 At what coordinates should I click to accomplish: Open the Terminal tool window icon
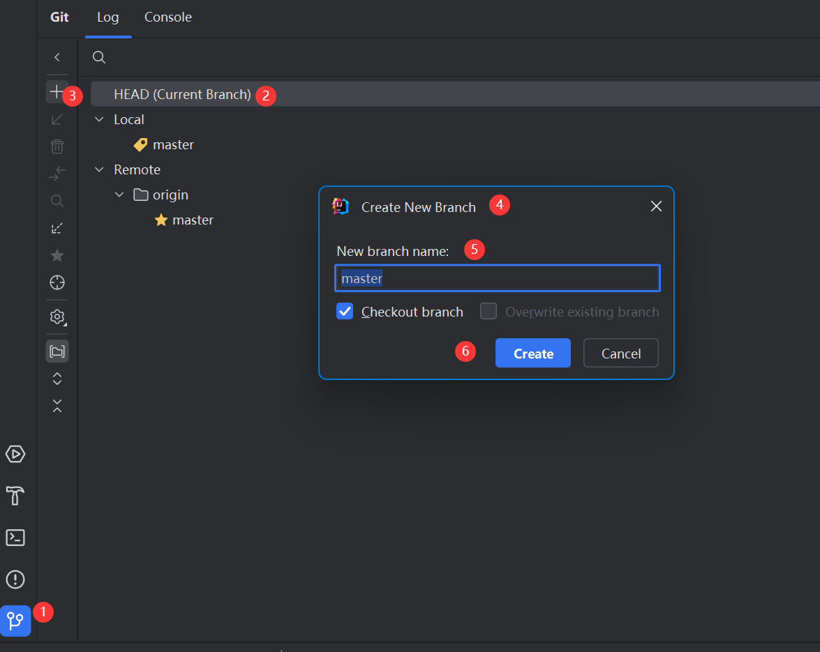click(15, 538)
